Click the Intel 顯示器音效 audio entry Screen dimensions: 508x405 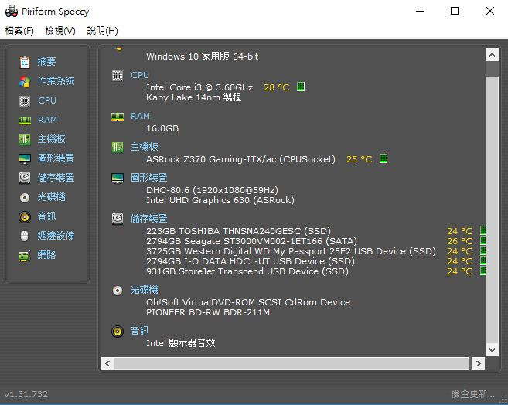[x=180, y=343]
